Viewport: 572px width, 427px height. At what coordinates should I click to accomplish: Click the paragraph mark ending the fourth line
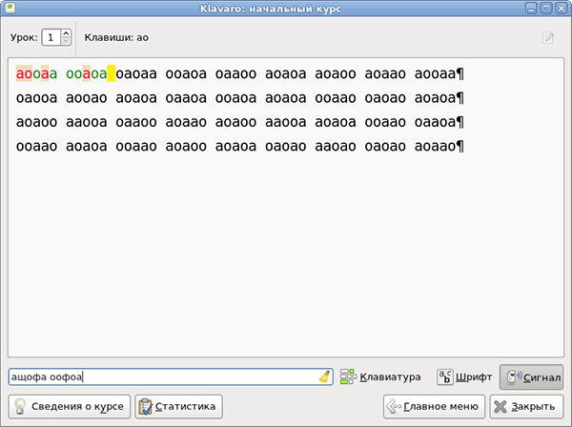coord(460,147)
